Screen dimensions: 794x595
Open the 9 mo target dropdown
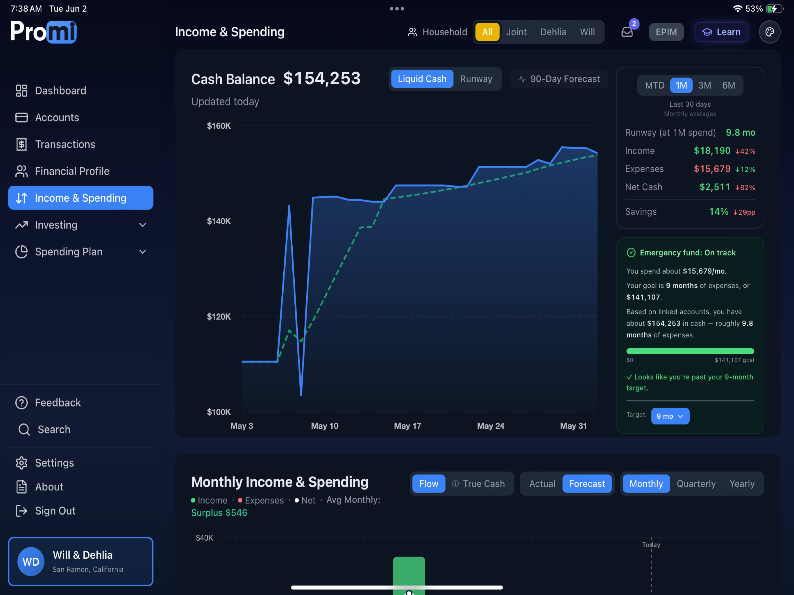coord(670,416)
